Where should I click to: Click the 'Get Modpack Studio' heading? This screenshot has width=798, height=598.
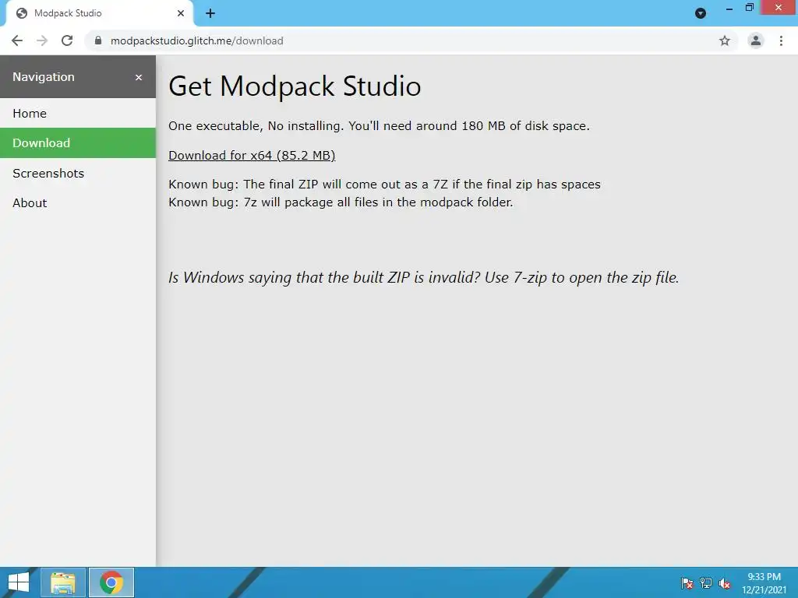tap(295, 86)
